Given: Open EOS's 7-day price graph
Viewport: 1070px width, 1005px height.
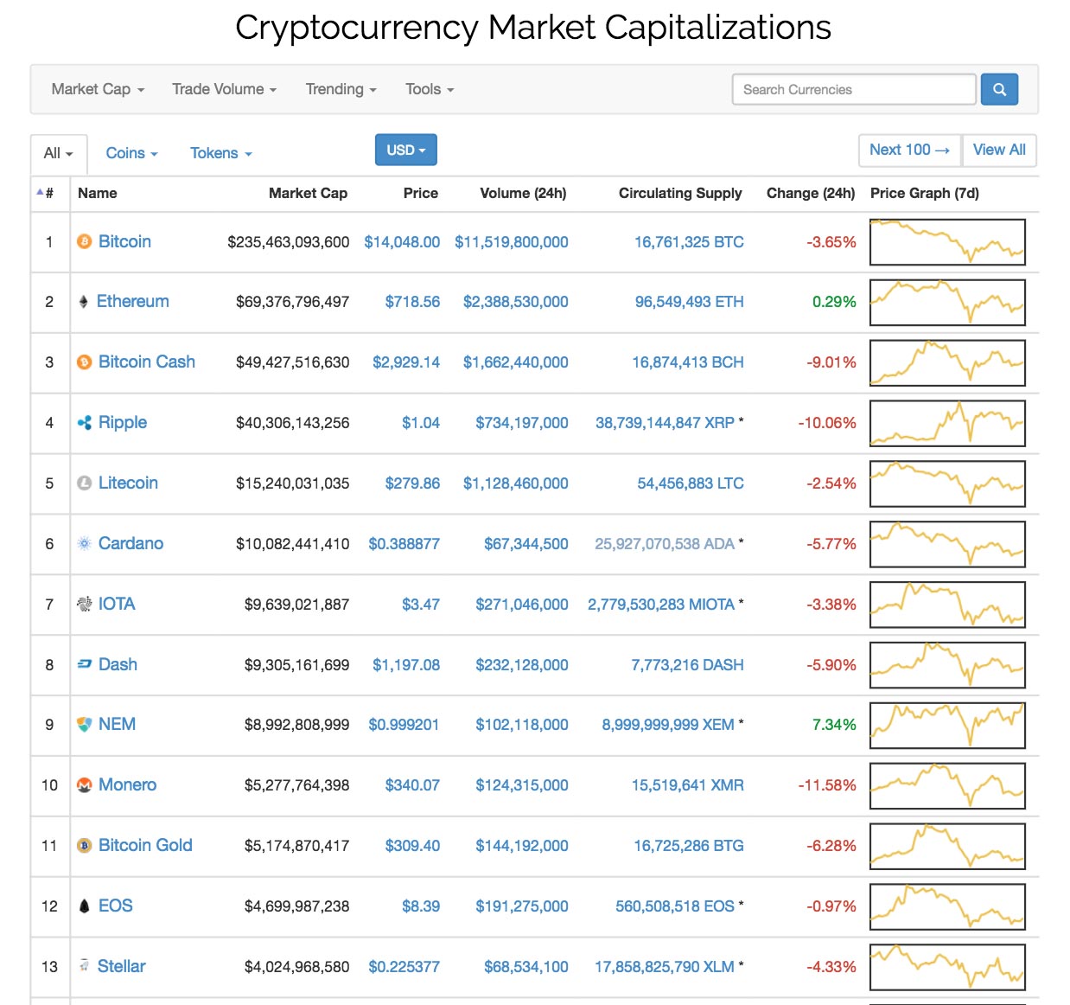Looking at the screenshot, I should 947,906.
